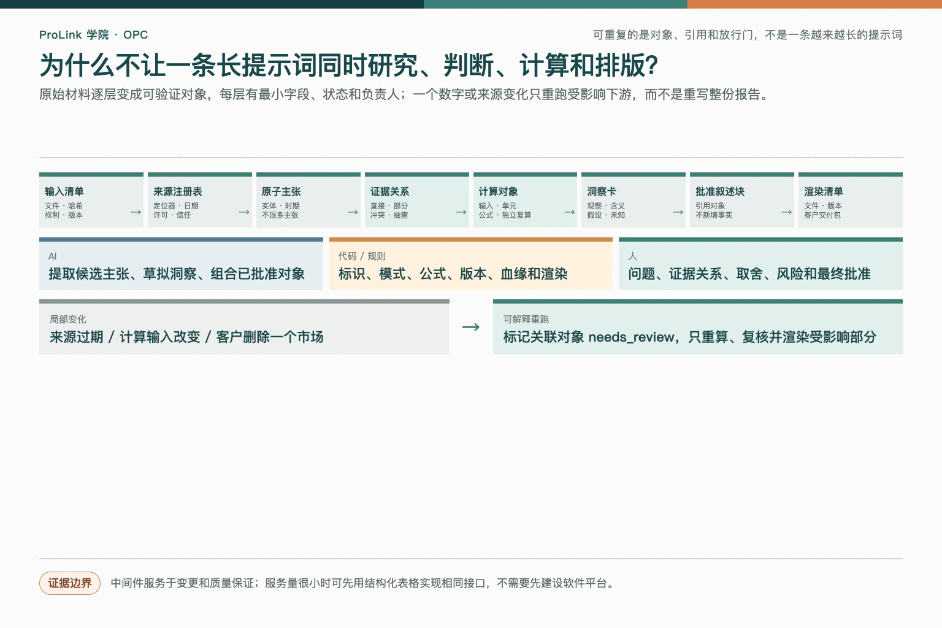Click the text 客户交付包

pos(823,215)
